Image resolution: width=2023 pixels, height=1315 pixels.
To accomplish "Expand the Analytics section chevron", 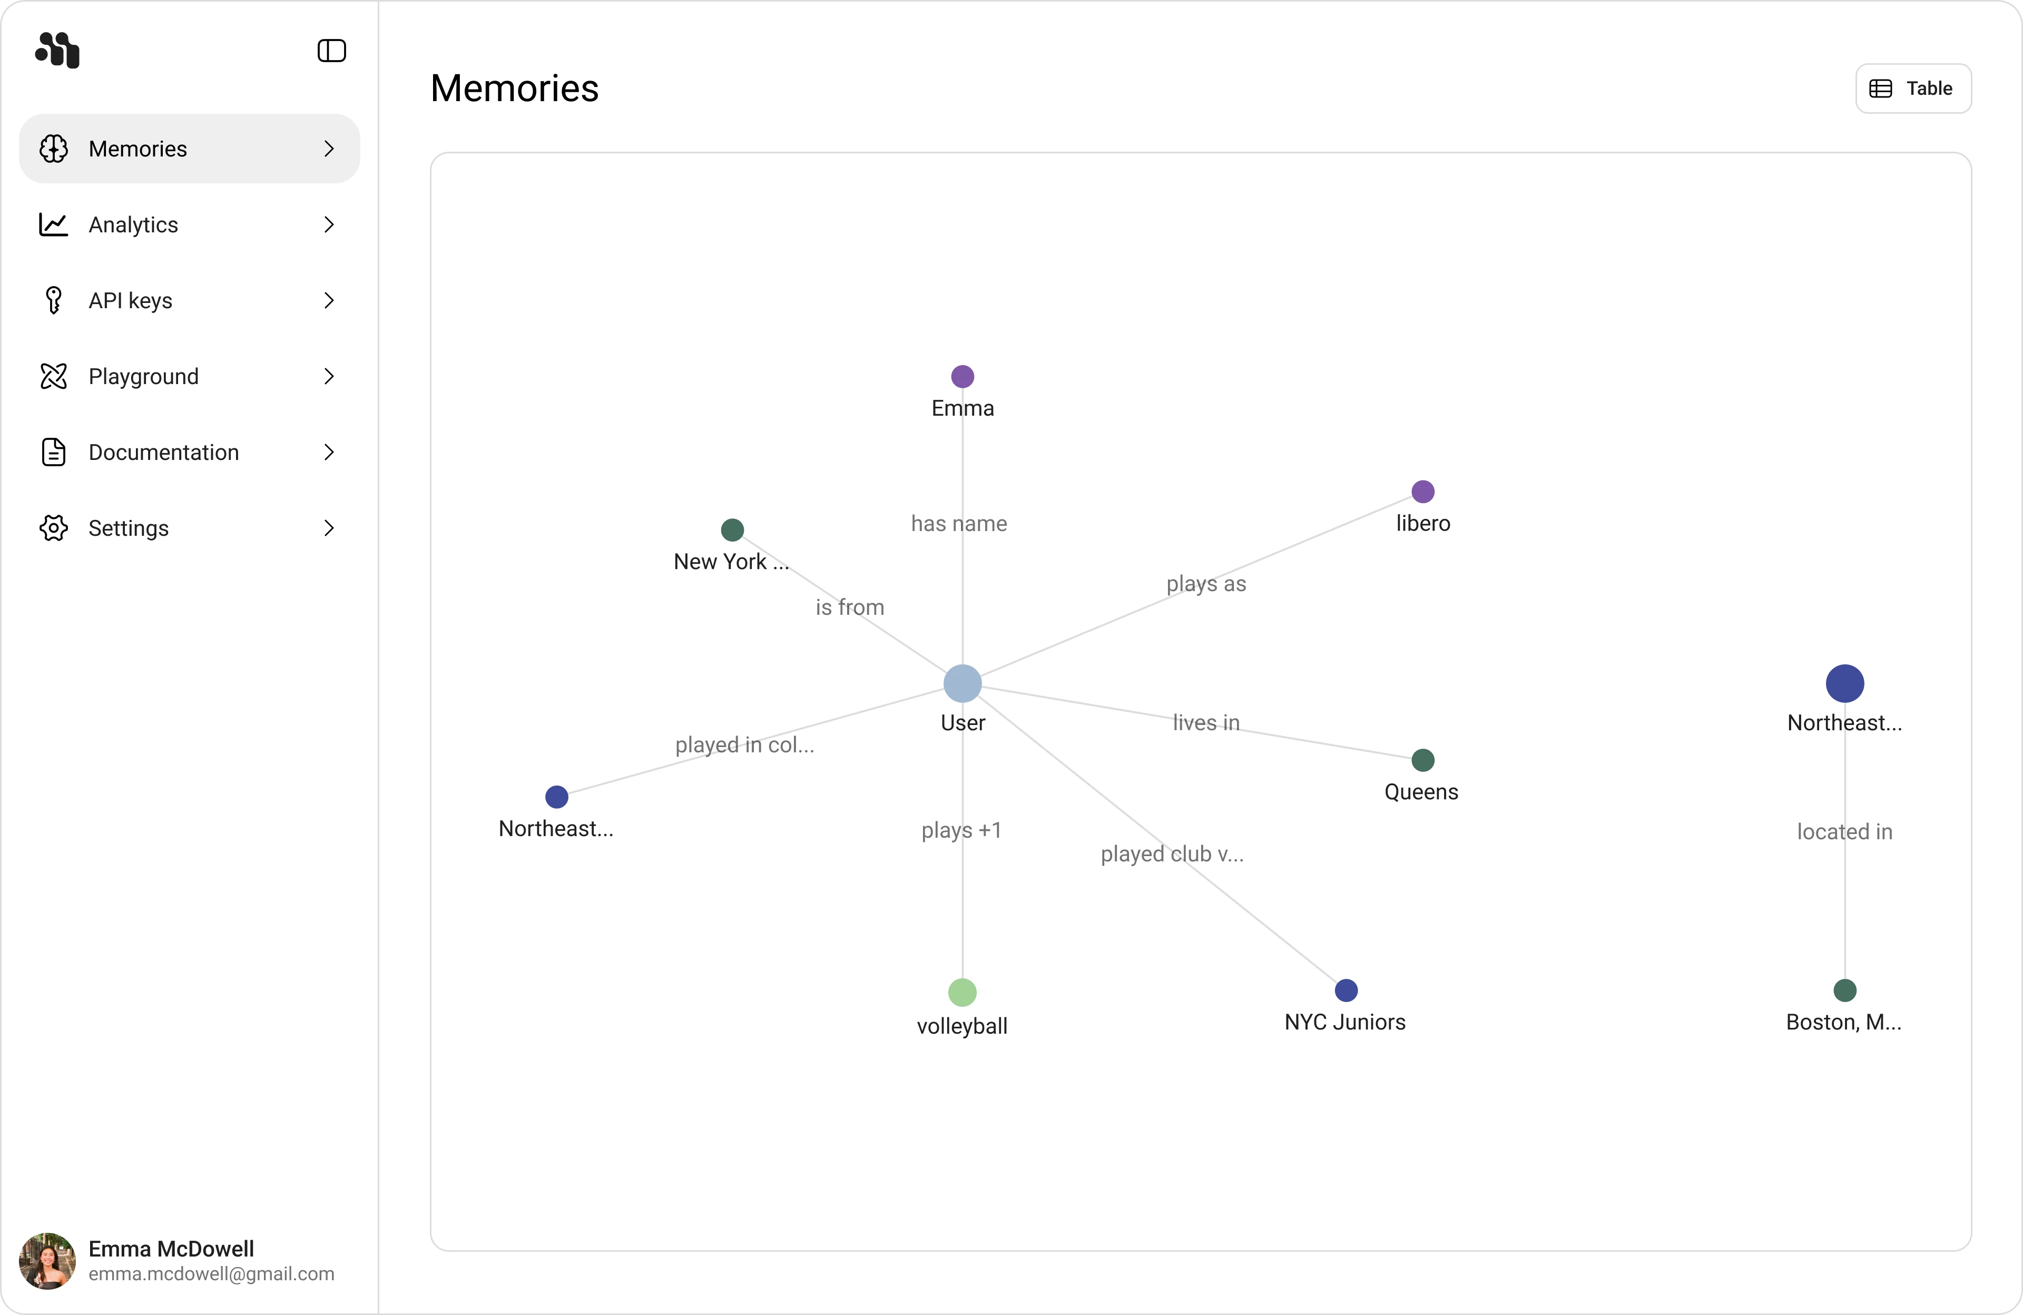I will pos(329,224).
